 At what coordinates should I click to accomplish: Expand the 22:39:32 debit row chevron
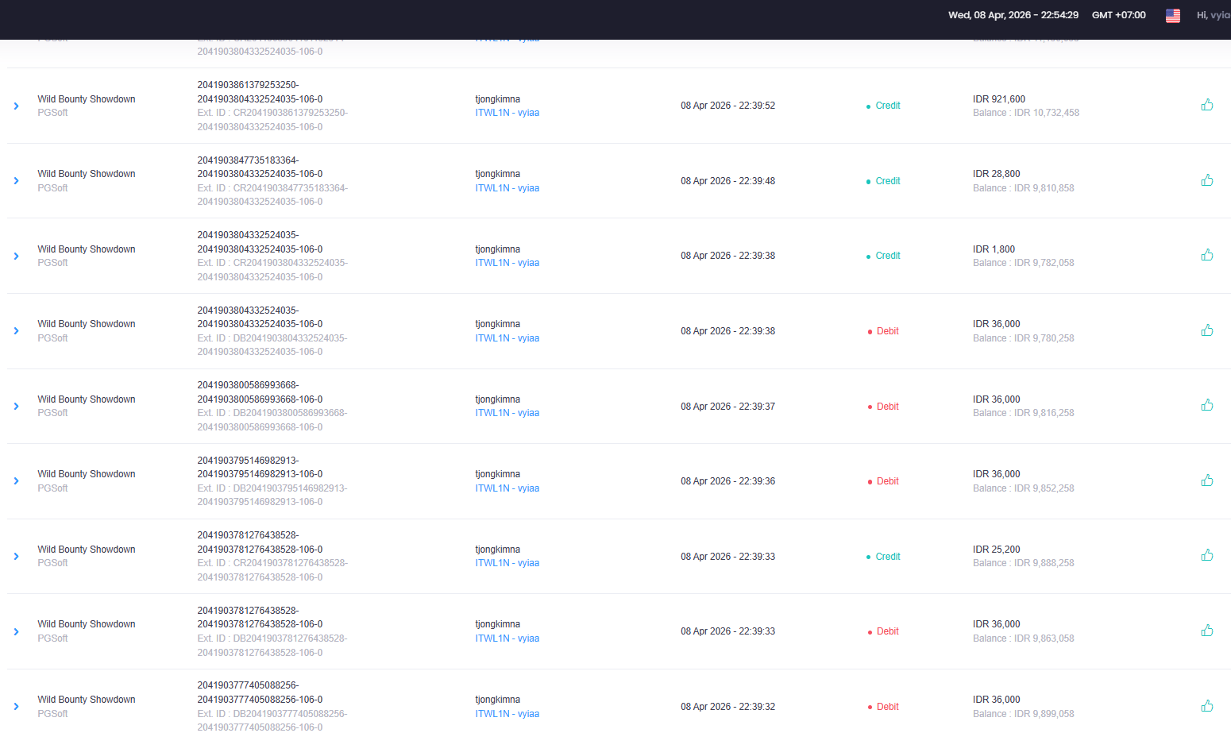pyautogui.click(x=16, y=707)
